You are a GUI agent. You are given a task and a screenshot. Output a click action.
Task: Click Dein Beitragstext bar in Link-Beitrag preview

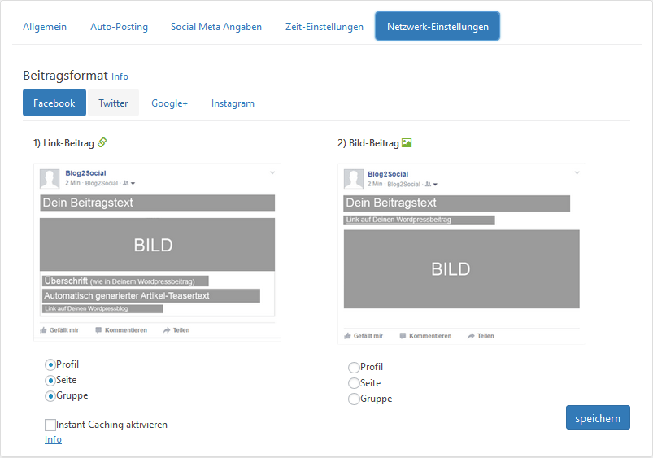(x=158, y=203)
